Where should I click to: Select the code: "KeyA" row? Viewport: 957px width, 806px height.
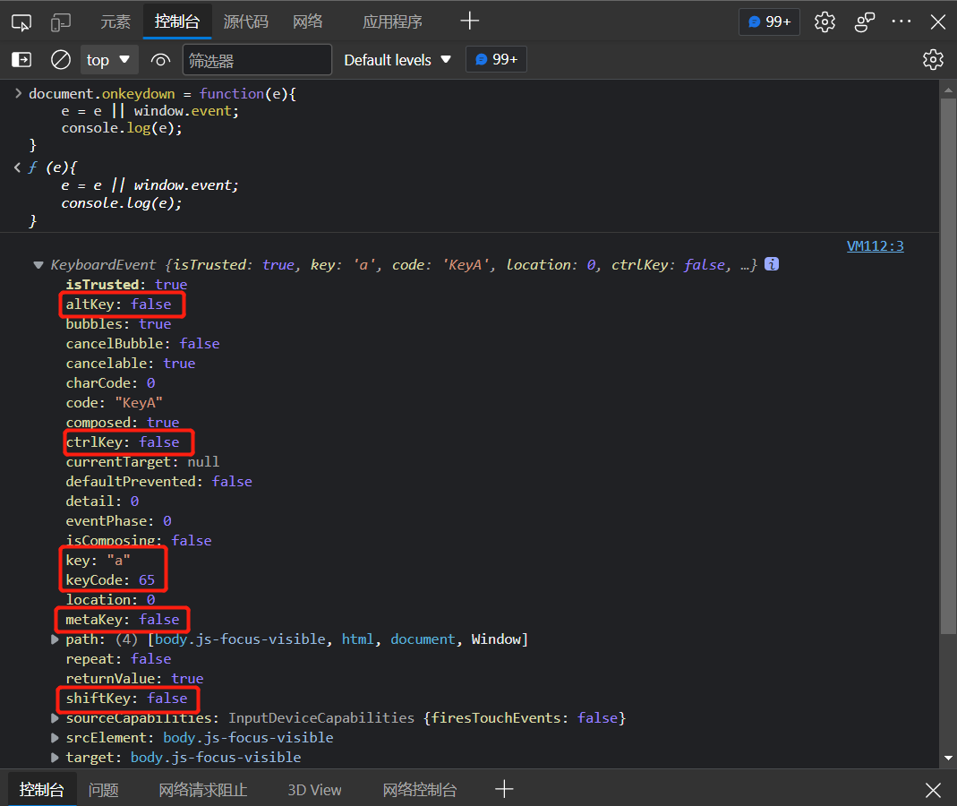coord(114,403)
